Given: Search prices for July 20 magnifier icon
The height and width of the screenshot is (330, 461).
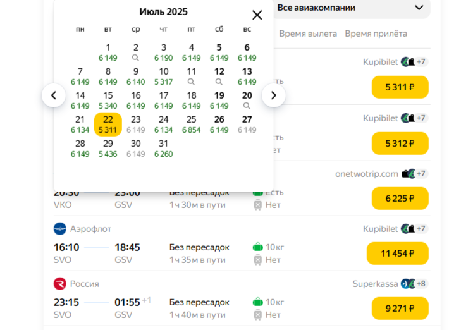Looking at the screenshot, I should coord(247,106).
